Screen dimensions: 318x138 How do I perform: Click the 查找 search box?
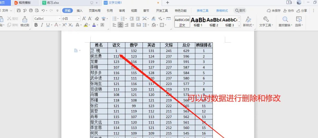tap(240, 11)
